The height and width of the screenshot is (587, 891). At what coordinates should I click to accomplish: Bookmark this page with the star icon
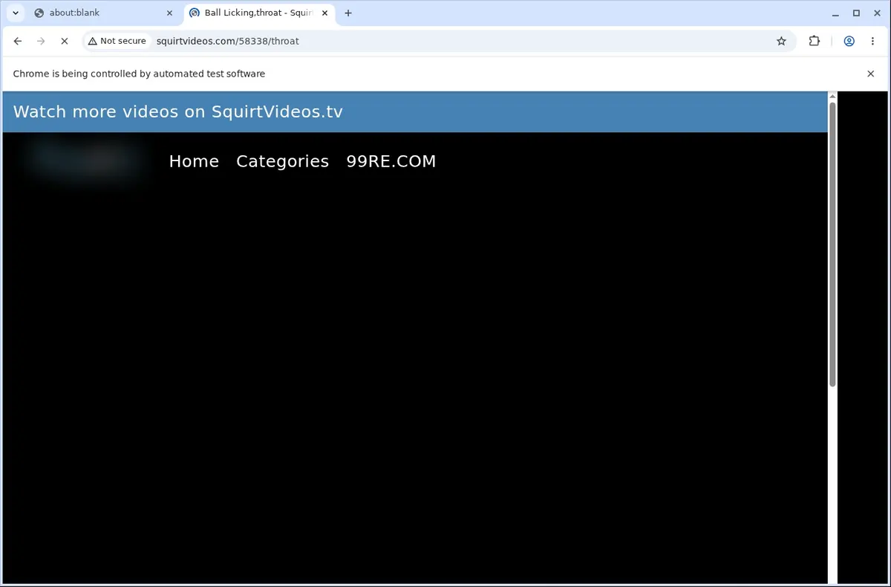[x=781, y=42]
